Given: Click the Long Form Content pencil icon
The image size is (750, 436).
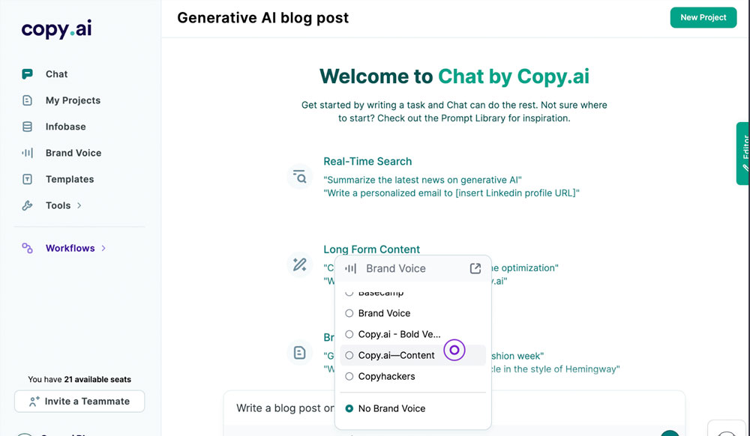Looking at the screenshot, I should tap(300, 264).
